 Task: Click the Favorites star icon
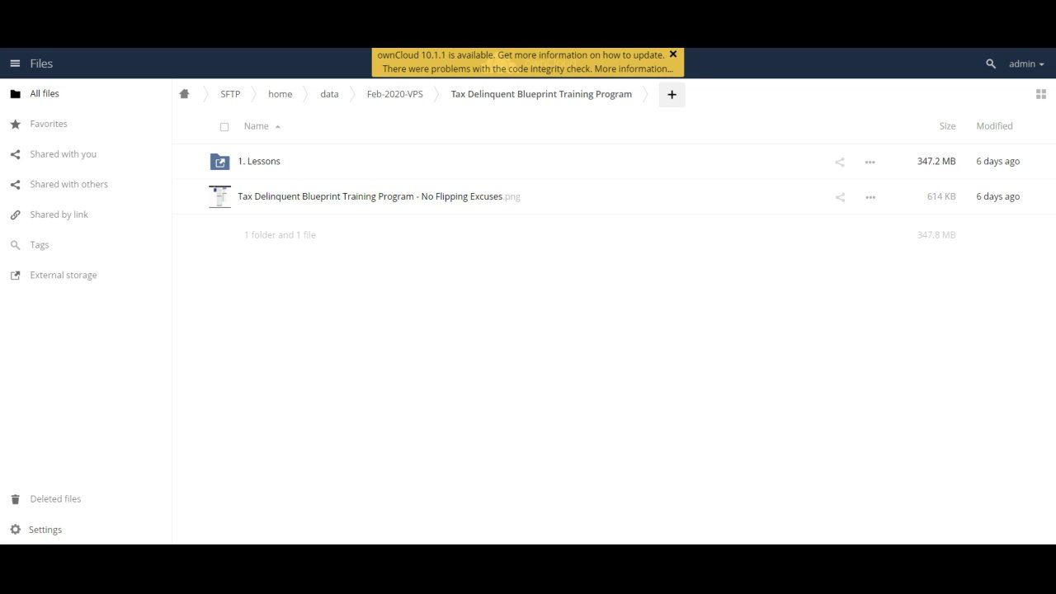[x=15, y=124]
